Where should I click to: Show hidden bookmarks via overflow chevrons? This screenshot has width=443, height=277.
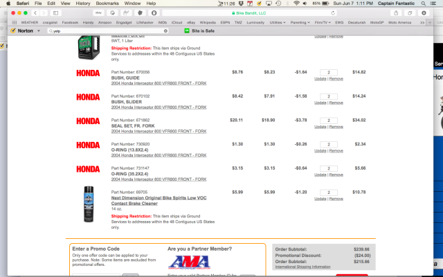click(x=422, y=22)
